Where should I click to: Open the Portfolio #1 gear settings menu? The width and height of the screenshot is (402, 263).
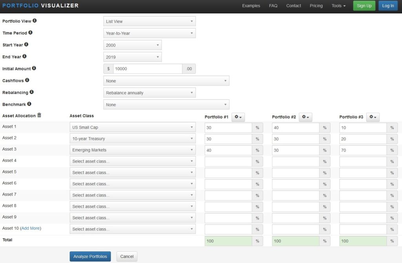tap(238, 117)
